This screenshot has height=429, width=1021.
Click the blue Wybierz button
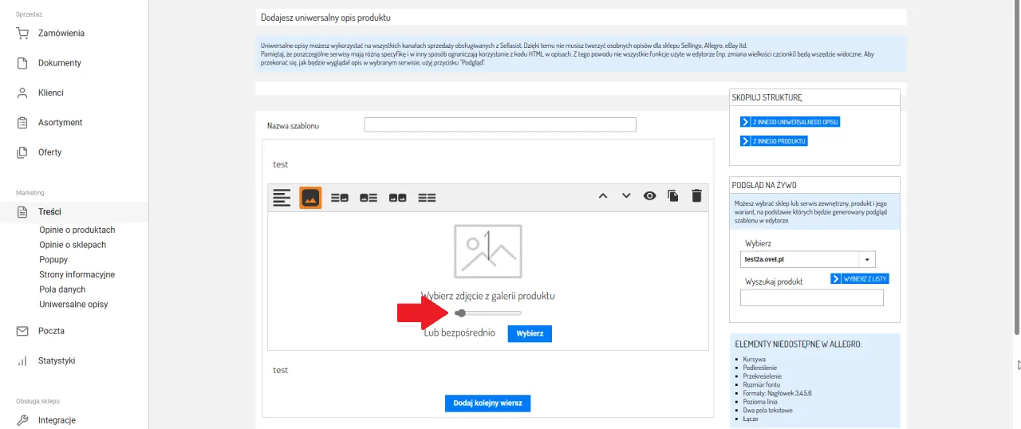pos(530,333)
